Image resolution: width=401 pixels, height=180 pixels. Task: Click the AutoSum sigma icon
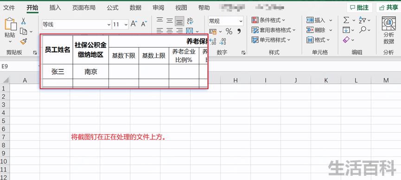pos(346,20)
